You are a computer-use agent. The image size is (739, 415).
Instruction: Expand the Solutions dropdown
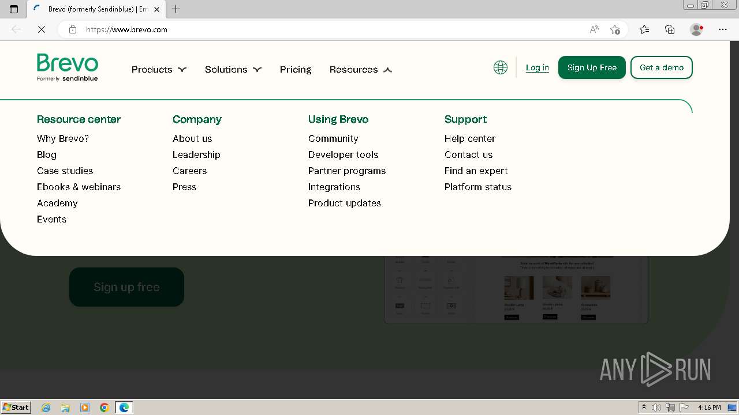point(233,70)
